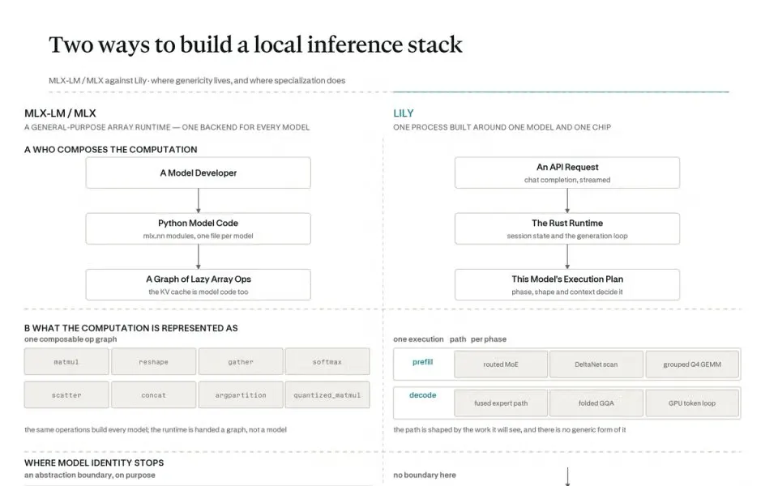The height and width of the screenshot is (486, 778).
Task: Click the 'A Model Developer' box
Action: coord(199,173)
